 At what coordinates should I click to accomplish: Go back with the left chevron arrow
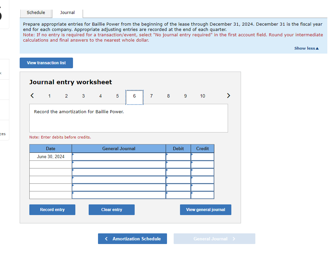click(32, 96)
